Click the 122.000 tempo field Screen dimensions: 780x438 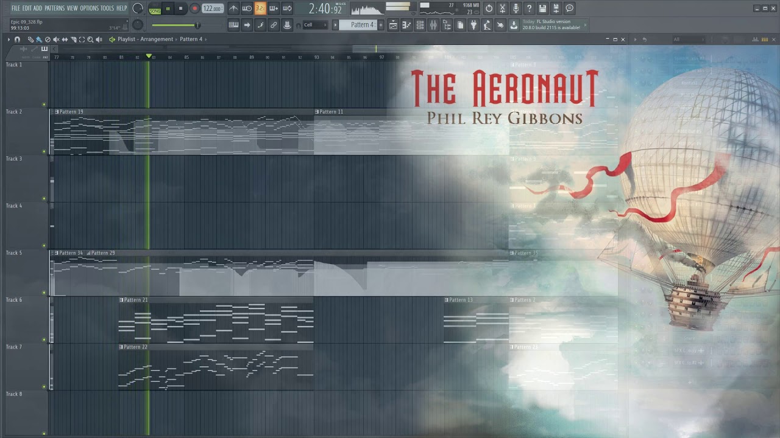211,9
